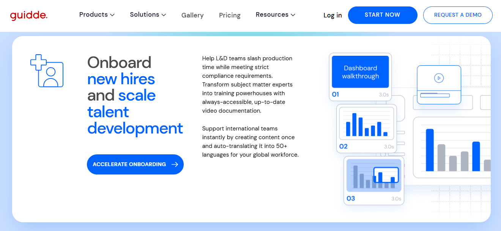Select the step 02 bar chart card

[367, 129]
